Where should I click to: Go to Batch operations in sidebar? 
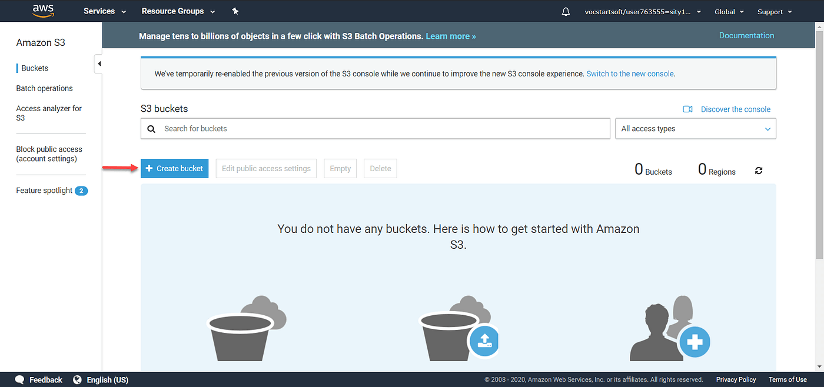[44, 88]
